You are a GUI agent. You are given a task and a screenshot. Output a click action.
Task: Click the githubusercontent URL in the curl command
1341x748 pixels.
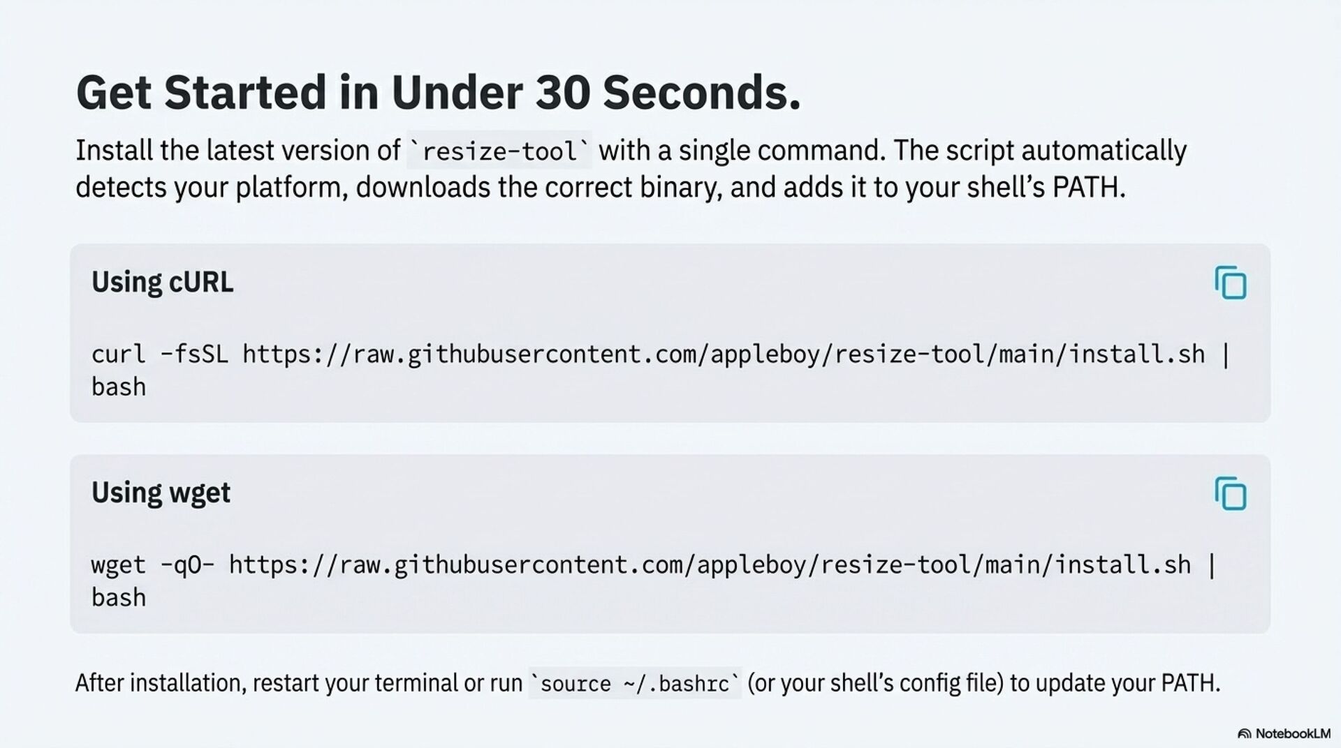pyautogui.click(x=724, y=354)
